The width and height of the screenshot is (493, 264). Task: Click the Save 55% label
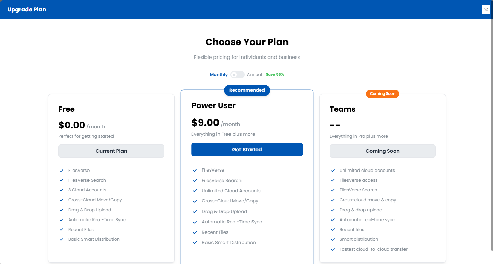pyautogui.click(x=275, y=75)
